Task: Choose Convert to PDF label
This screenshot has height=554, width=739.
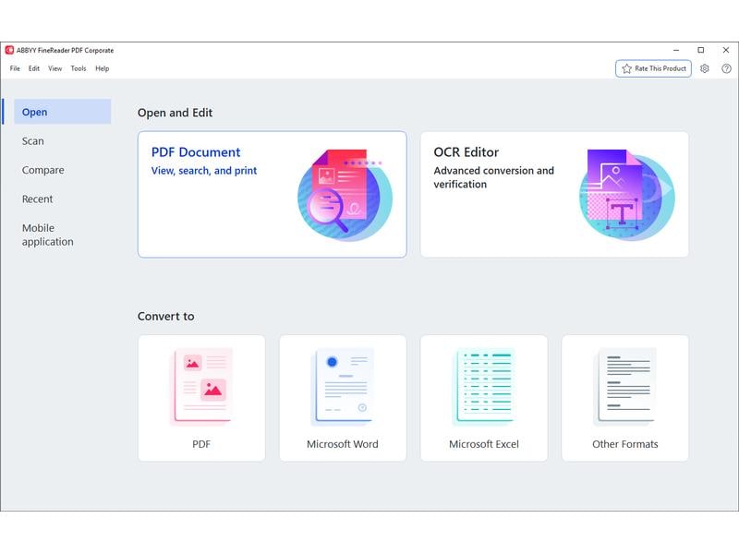Action: click(201, 444)
